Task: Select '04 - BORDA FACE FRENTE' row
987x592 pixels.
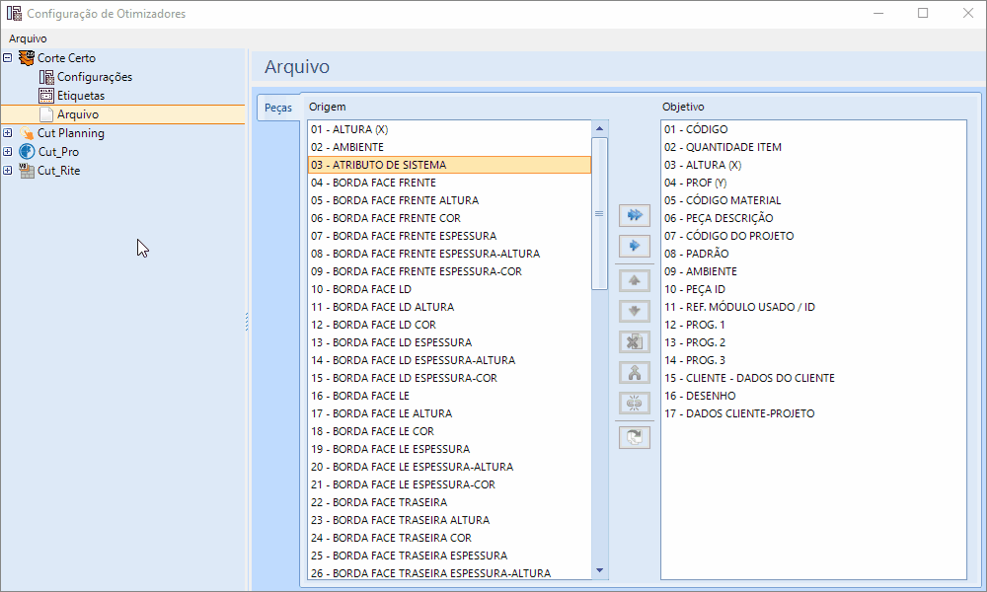Action: point(449,183)
